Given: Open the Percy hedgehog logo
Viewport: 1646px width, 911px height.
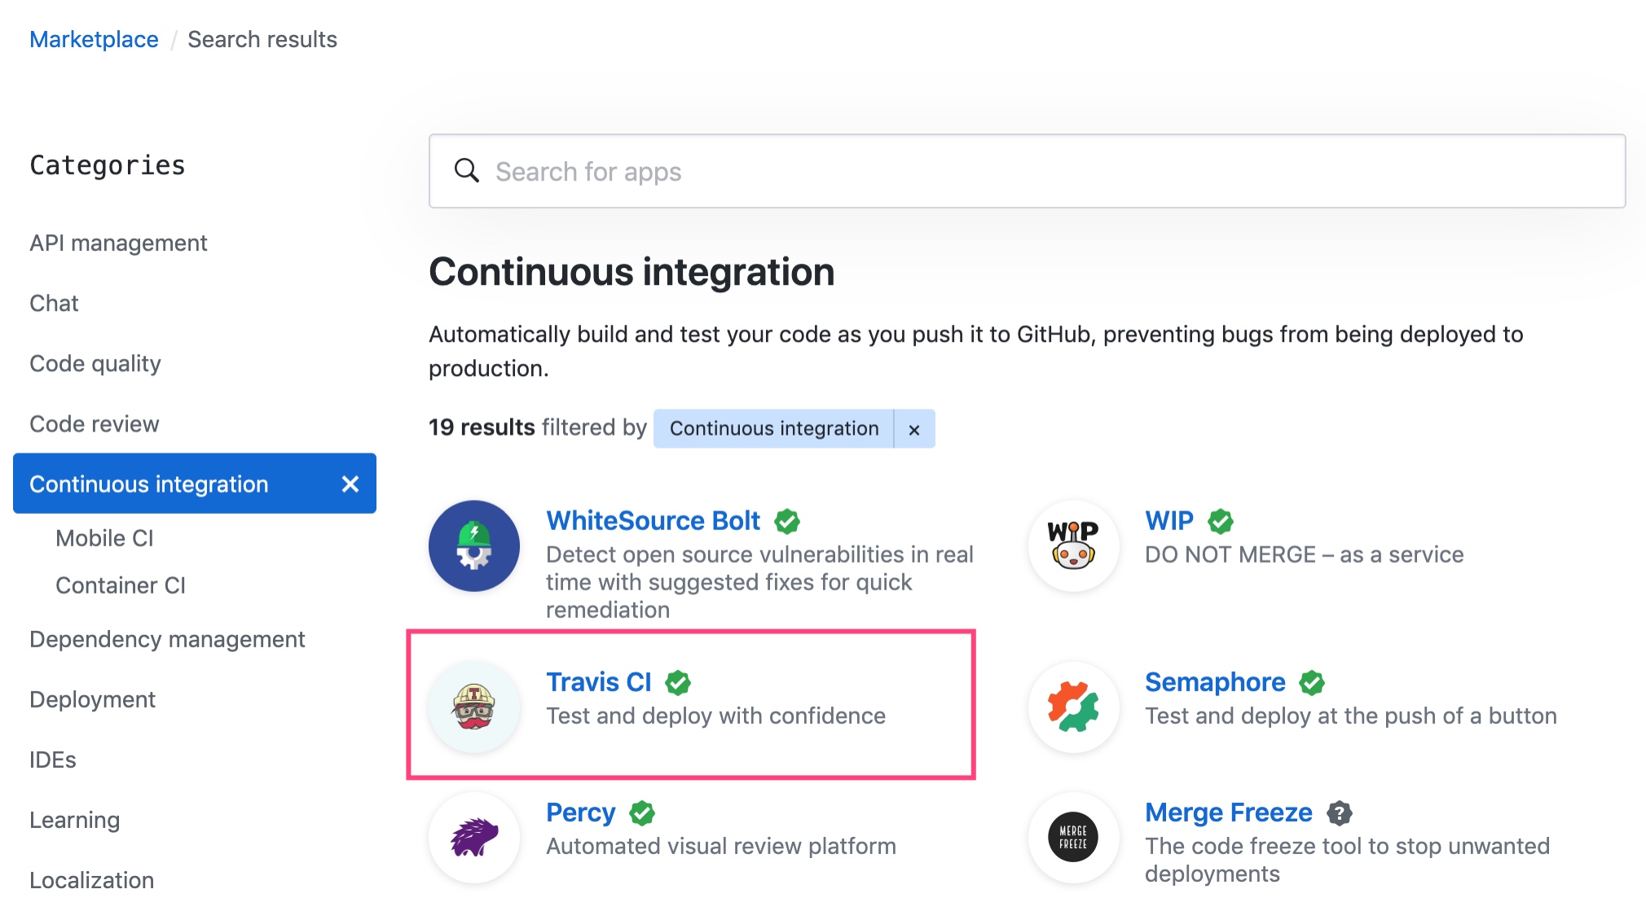Looking at the screenshot, I should pyautogui.click(x=474, y=837).
